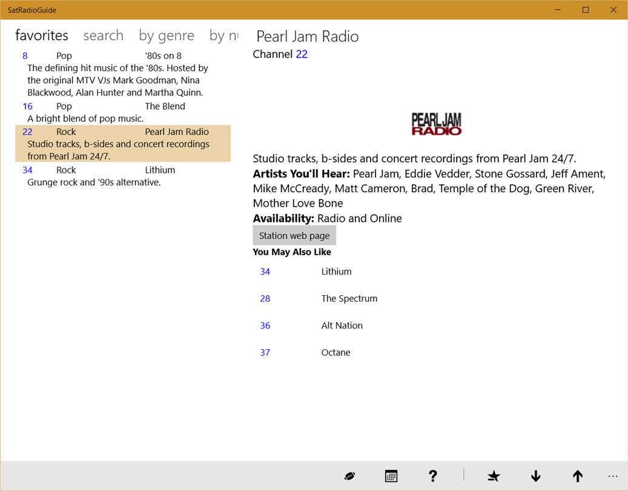Click 'A bright blend of pop music.' description
Image resolution: width=628 pixels, height=491 pixels.
pos(85,119)
